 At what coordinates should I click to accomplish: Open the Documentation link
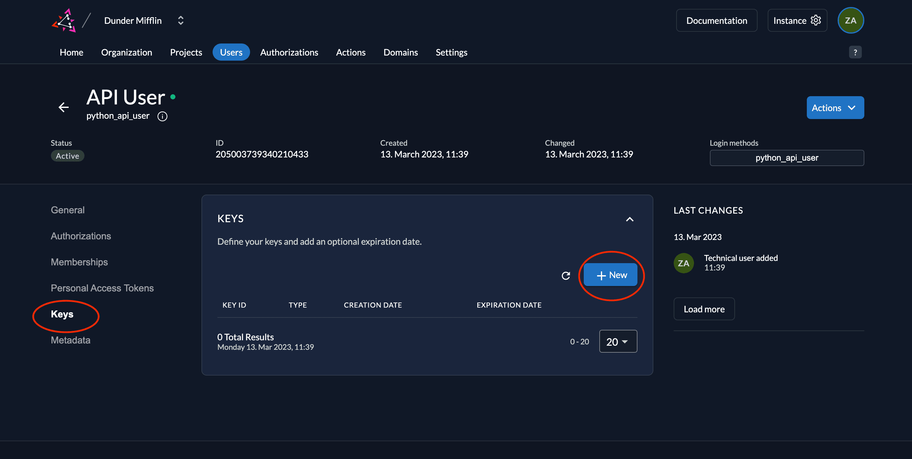pos(716,21)
